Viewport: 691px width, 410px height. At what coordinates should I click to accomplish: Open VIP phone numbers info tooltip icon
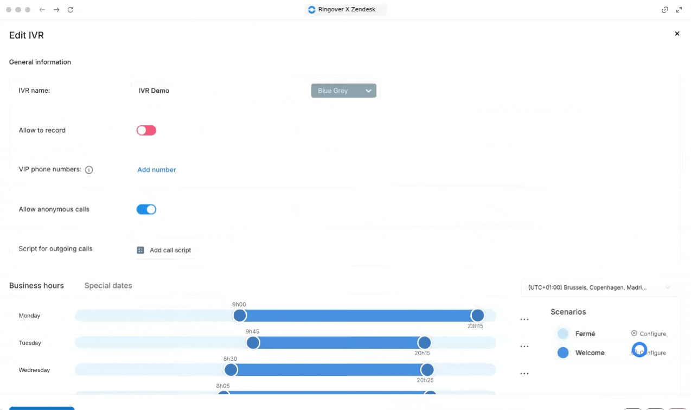(89, 170)
